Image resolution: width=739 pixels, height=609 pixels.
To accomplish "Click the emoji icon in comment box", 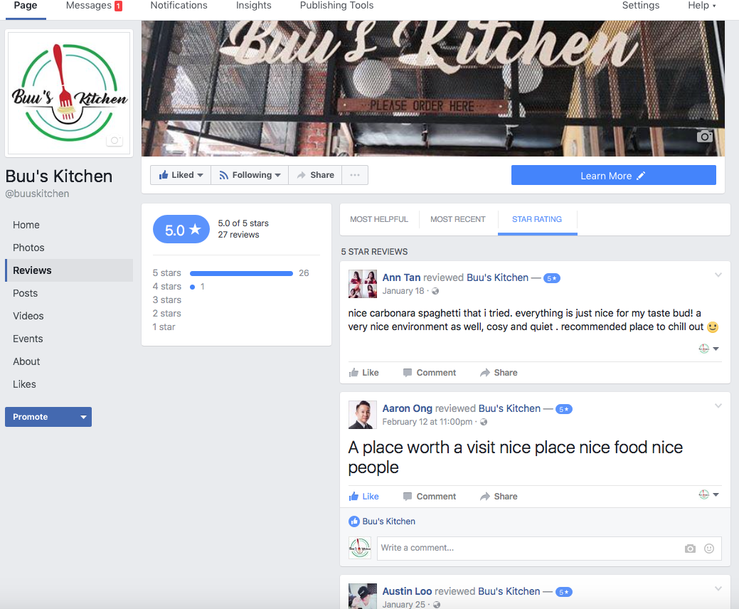I will point(709,549).
